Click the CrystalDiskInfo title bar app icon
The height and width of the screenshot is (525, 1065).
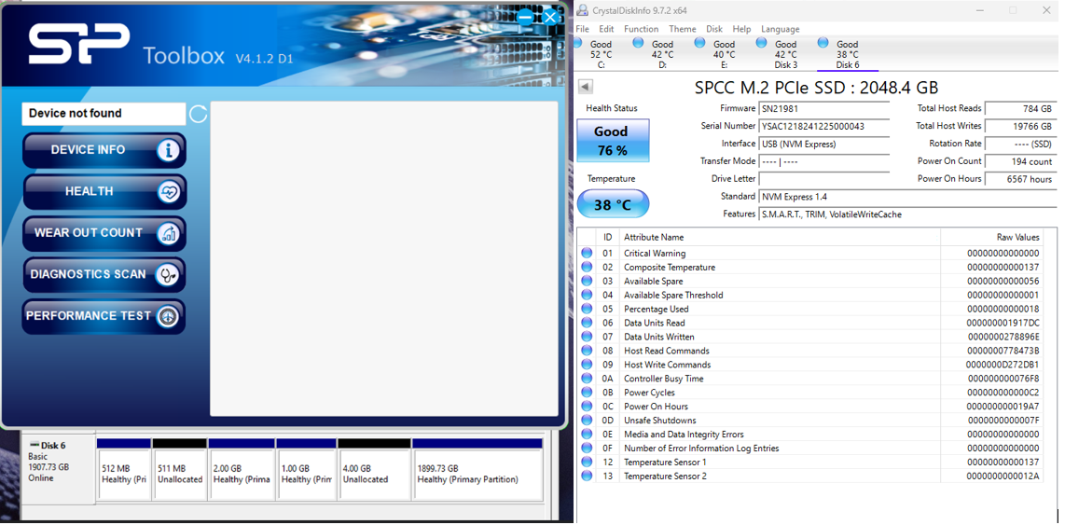583,10
